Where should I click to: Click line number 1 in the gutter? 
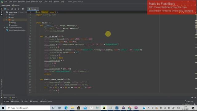(30, 12)
